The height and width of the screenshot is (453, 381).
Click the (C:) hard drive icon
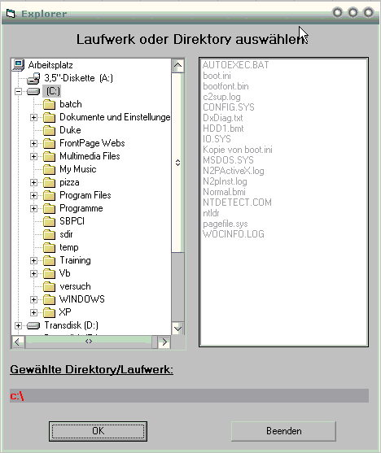[x=33, y=92]
